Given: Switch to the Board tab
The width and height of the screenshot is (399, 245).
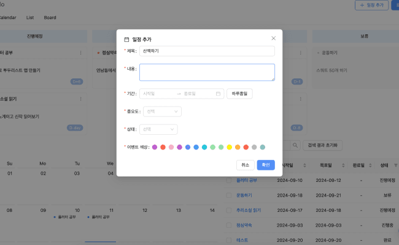Looking at the screenshot, I should [x=50, y=18].
